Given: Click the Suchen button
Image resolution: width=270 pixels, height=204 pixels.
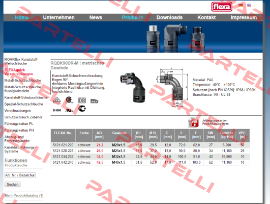Looking at the screenshot, I should (x=13, y=184).
